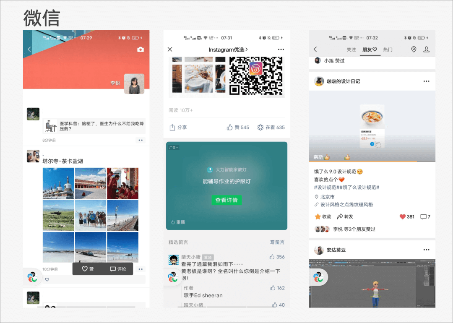Like the comment with 40 likes
This screenshot has width=453, height=323.
click(x=278, y=305)
